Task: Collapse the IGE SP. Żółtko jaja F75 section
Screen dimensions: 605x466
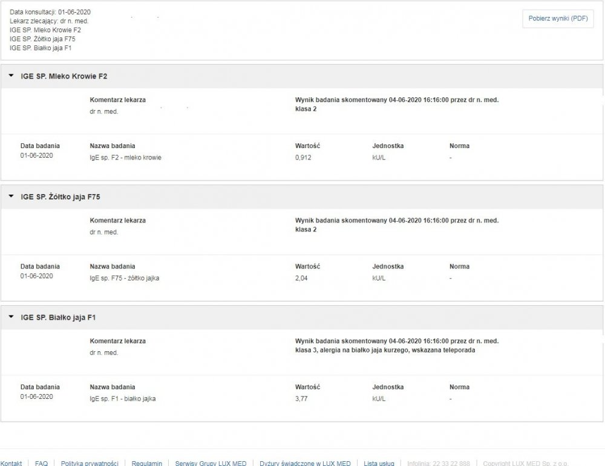Action: (x=11, y=196)
